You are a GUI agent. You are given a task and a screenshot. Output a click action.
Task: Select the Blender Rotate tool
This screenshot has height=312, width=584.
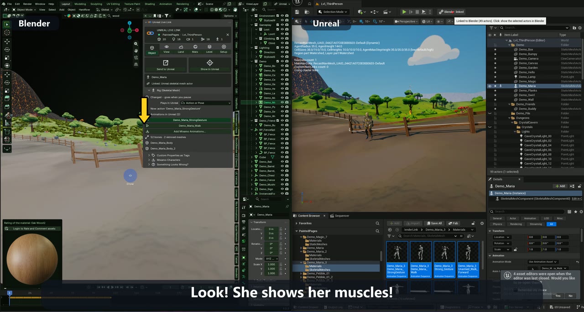(x=7, y=49)
